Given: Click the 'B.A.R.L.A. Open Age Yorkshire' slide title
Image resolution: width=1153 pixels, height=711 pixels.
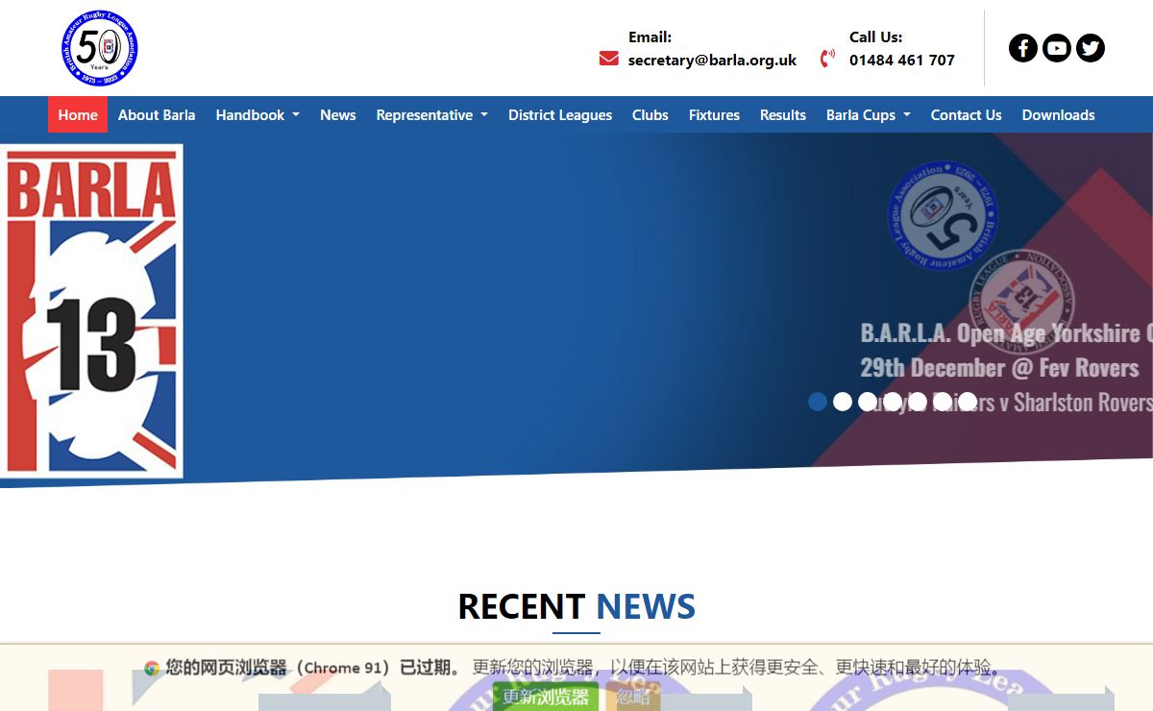Looking at the screenshot, I should tap(1006, 332).
